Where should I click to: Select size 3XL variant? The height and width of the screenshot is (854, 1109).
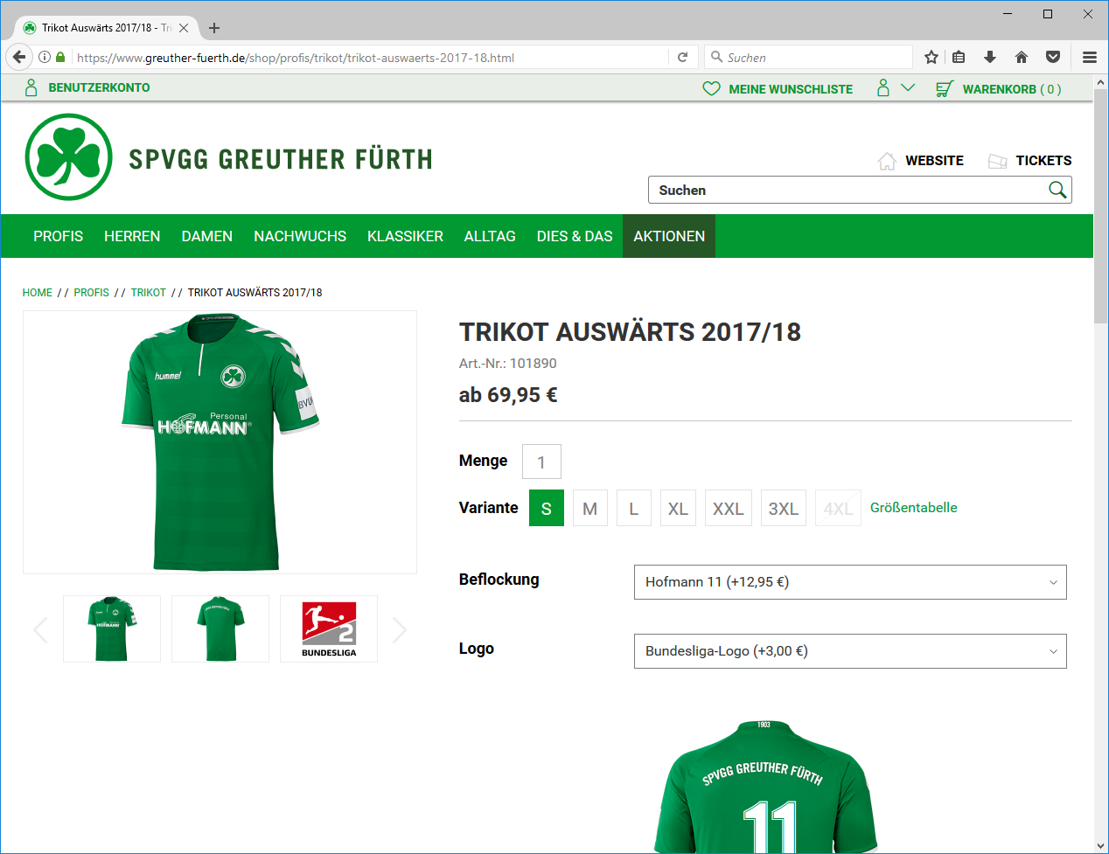click(x=784, y=508)
